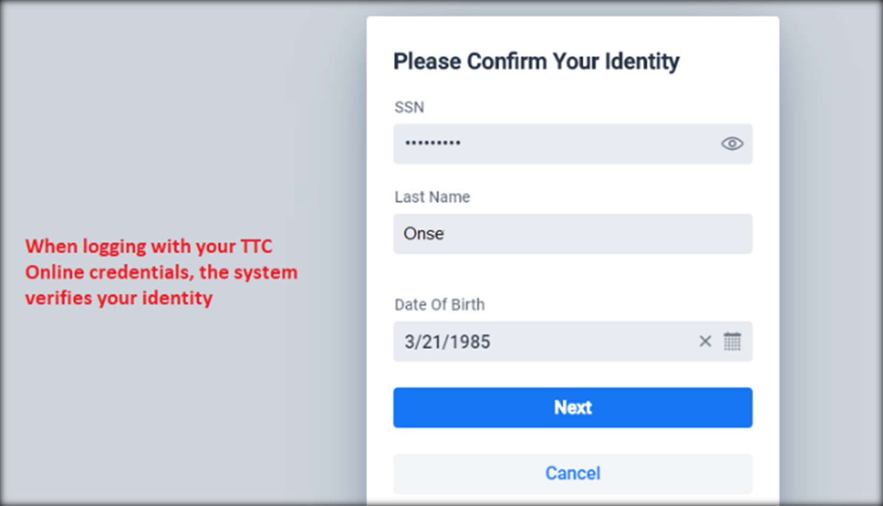Screen dimensions: 883x506
Task: Click the "SSN" field label
Action: pos(409,108)
